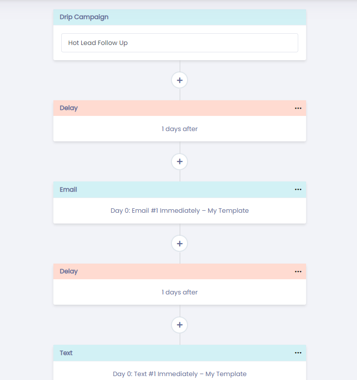Add a step between first Delay and Email

pos(180,161)
